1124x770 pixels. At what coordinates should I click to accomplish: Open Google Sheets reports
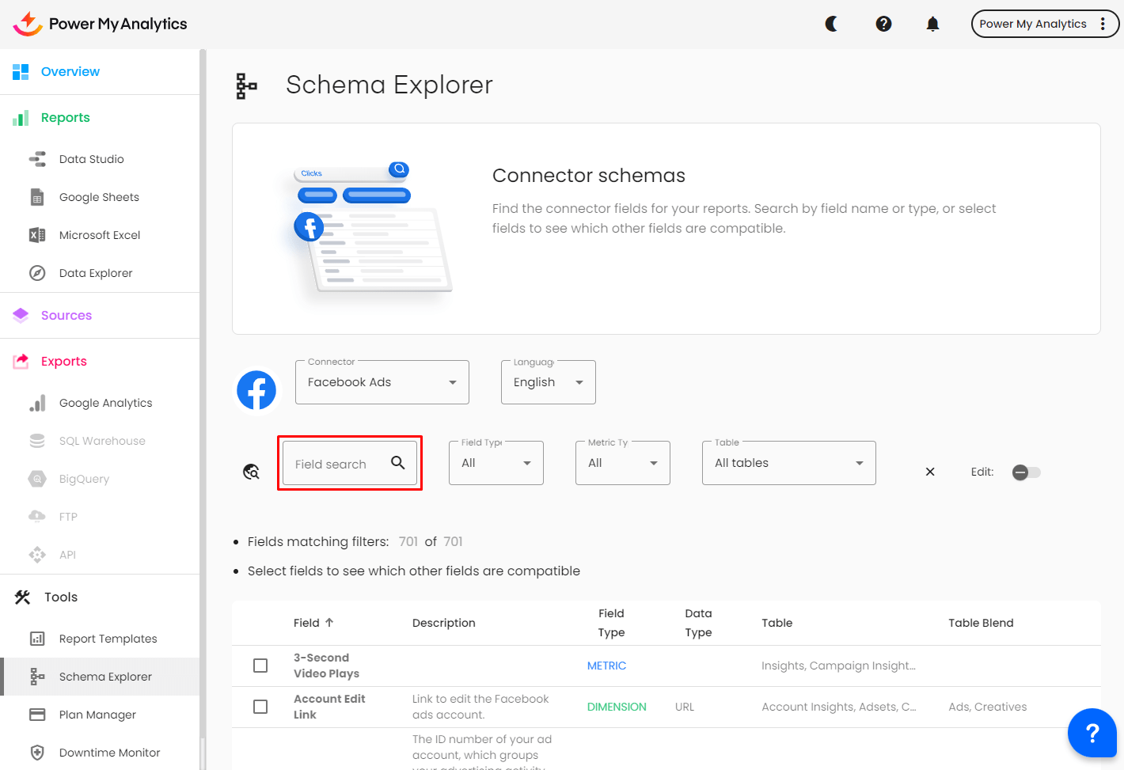[x=99, y=197]
